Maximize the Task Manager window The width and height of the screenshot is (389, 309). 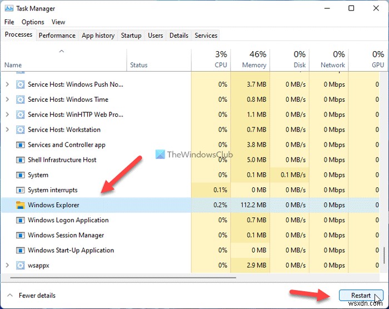click(x=351, y=8)
